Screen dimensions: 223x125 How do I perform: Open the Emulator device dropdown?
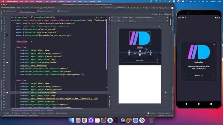(x=121, y=8)
